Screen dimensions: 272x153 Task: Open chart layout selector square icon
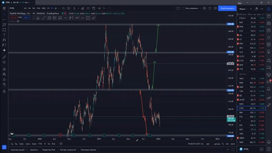tap(178, 8)
